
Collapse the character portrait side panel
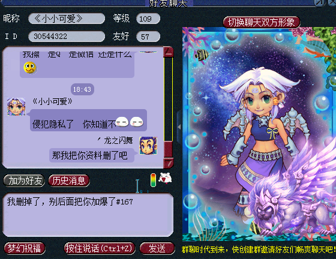click(x=179, y=127)
